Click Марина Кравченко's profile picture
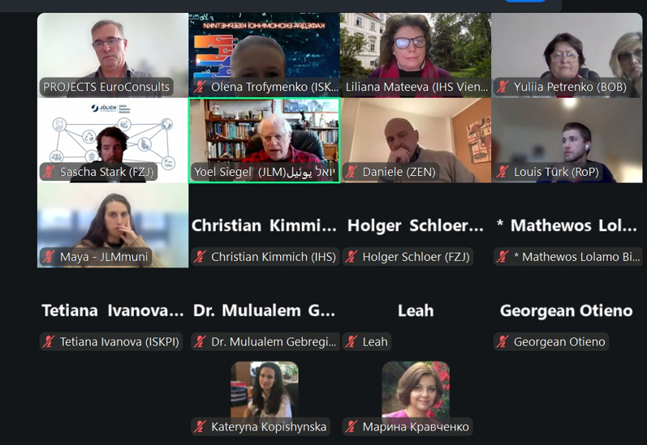The height and width of the screenshot is (445, 647). (416, 390)
